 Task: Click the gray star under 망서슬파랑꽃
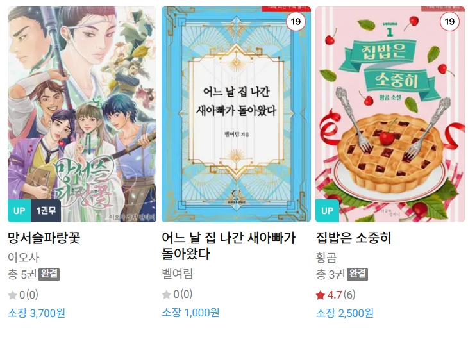(x=13, y=295)
